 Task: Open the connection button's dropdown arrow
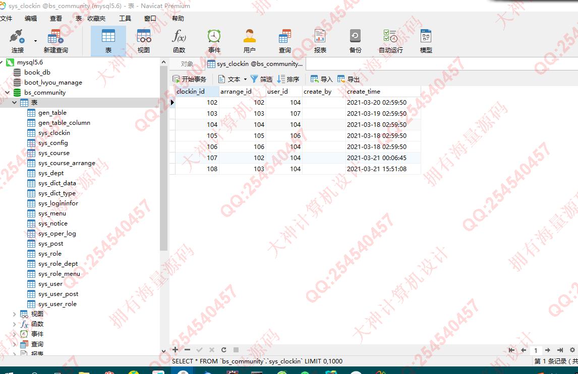[35, 41]
